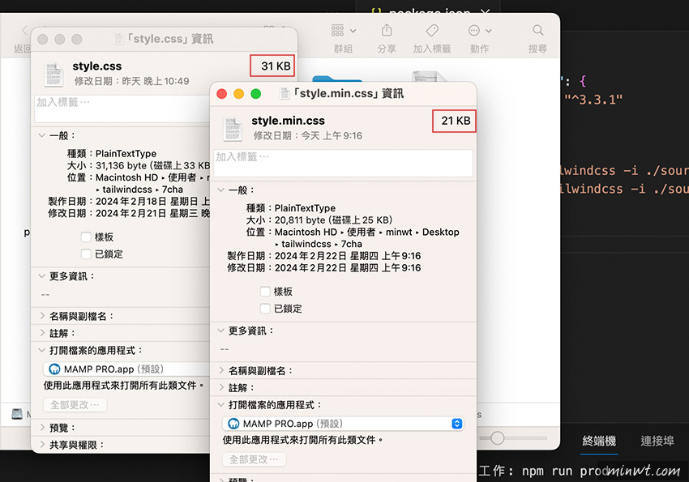Click the 20,811 byte size value
This screenshot has width=689, height=482.
click(x=300, y=220)
